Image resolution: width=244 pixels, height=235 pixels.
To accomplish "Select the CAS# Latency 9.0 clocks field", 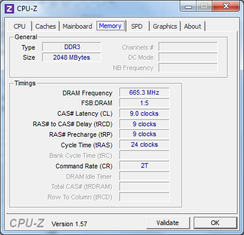I will tap(145, 113).
